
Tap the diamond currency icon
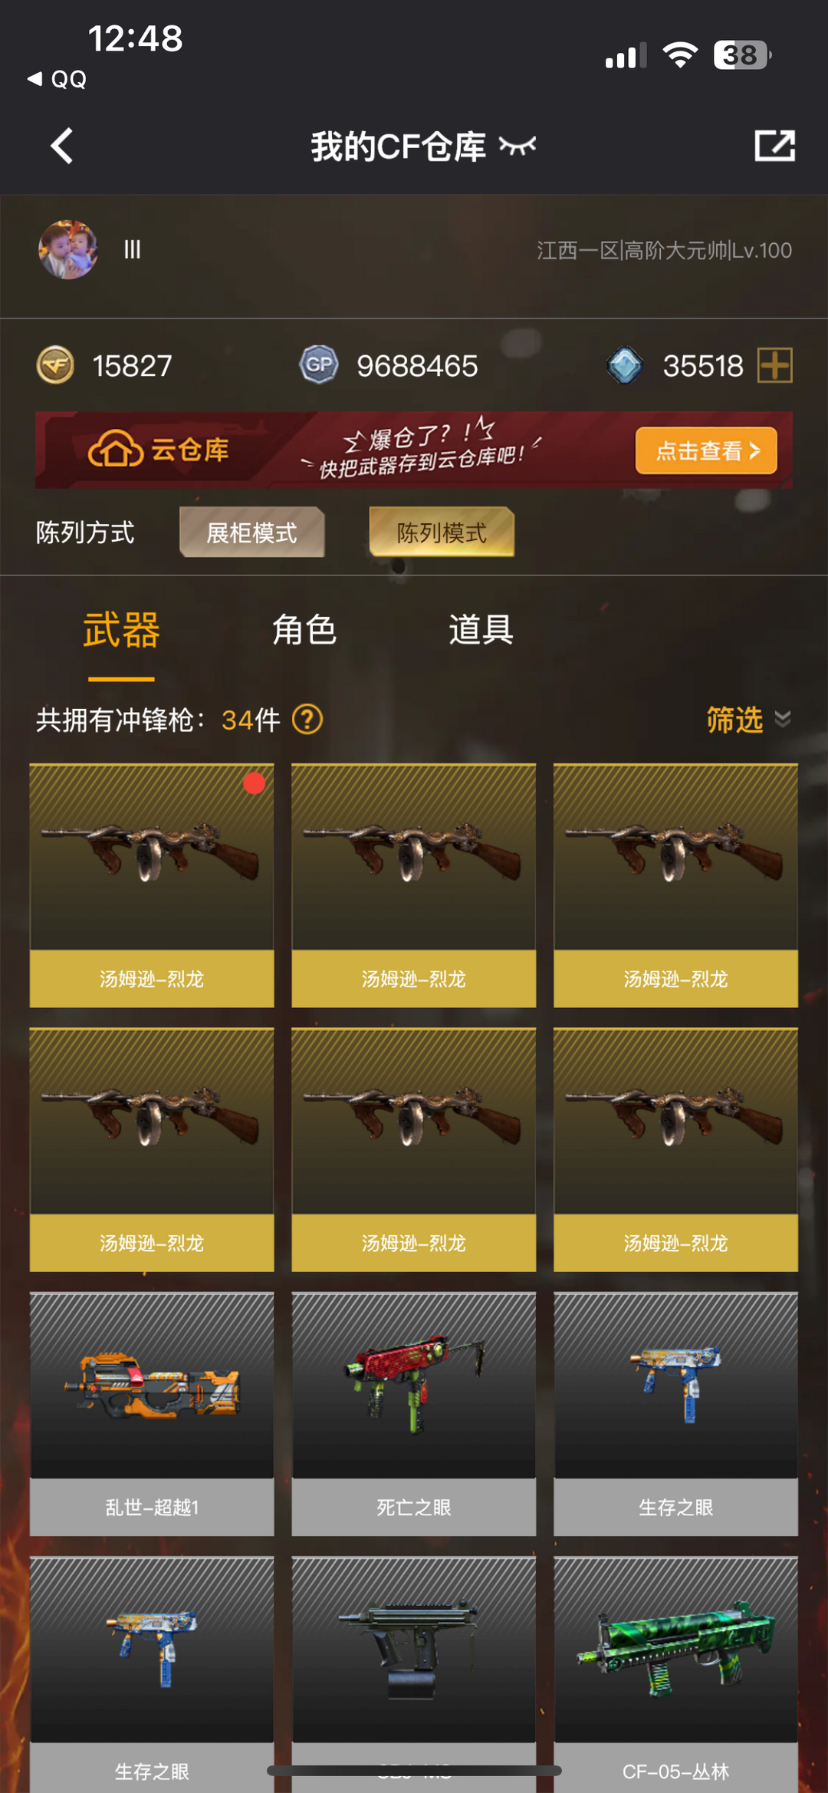tap(625, 365)
